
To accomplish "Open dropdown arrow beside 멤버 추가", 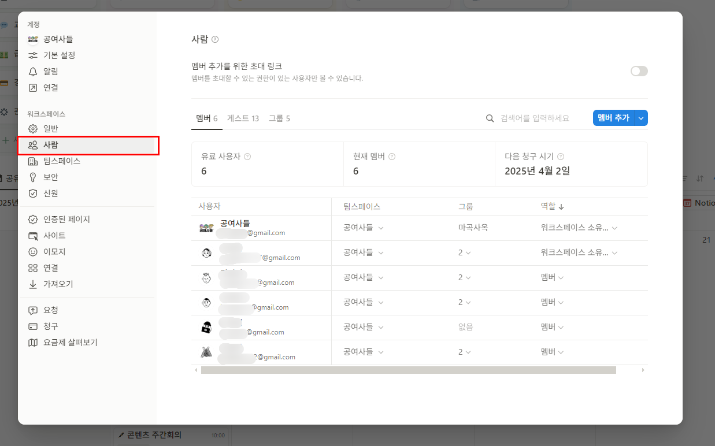I will [x=641, y=118].
